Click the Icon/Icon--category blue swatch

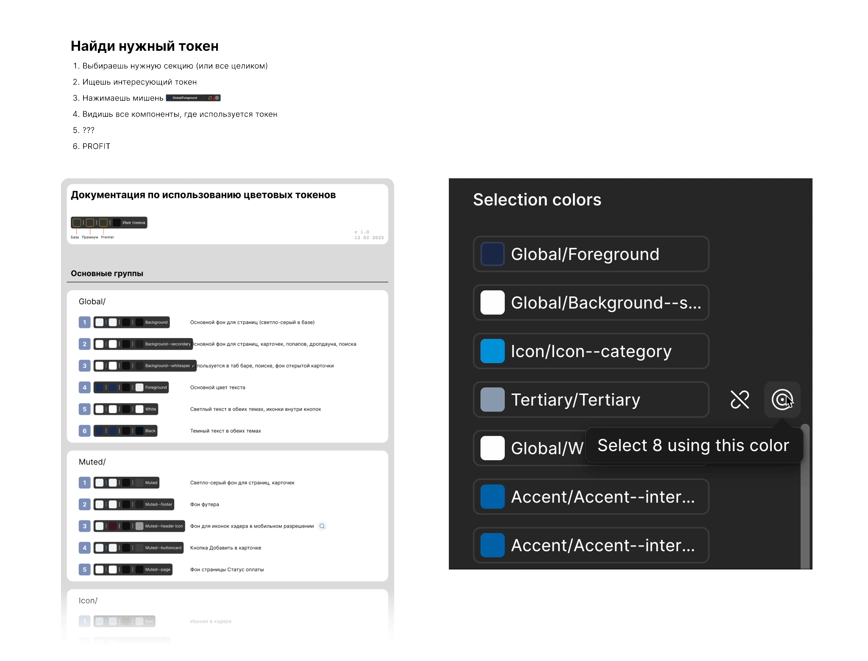[x=492, y=351]
